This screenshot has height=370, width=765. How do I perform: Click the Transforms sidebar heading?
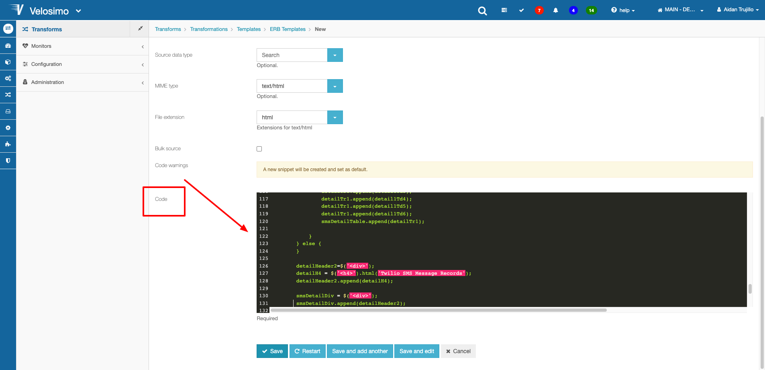[47, 29]
